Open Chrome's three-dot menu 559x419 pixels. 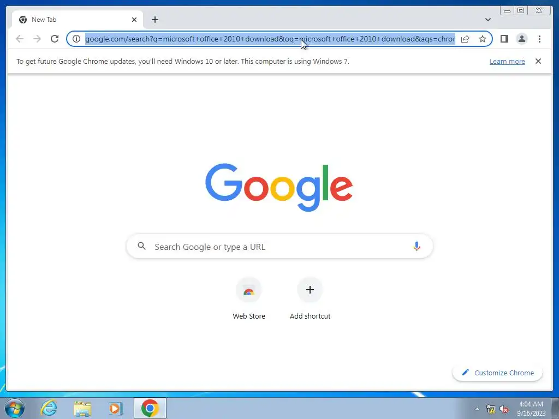[x=539, y=39]
